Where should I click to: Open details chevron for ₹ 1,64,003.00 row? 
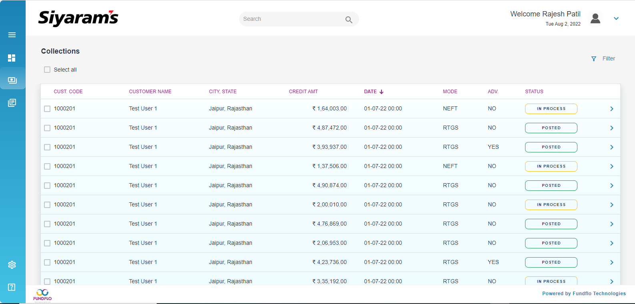(x=612, y=109)
